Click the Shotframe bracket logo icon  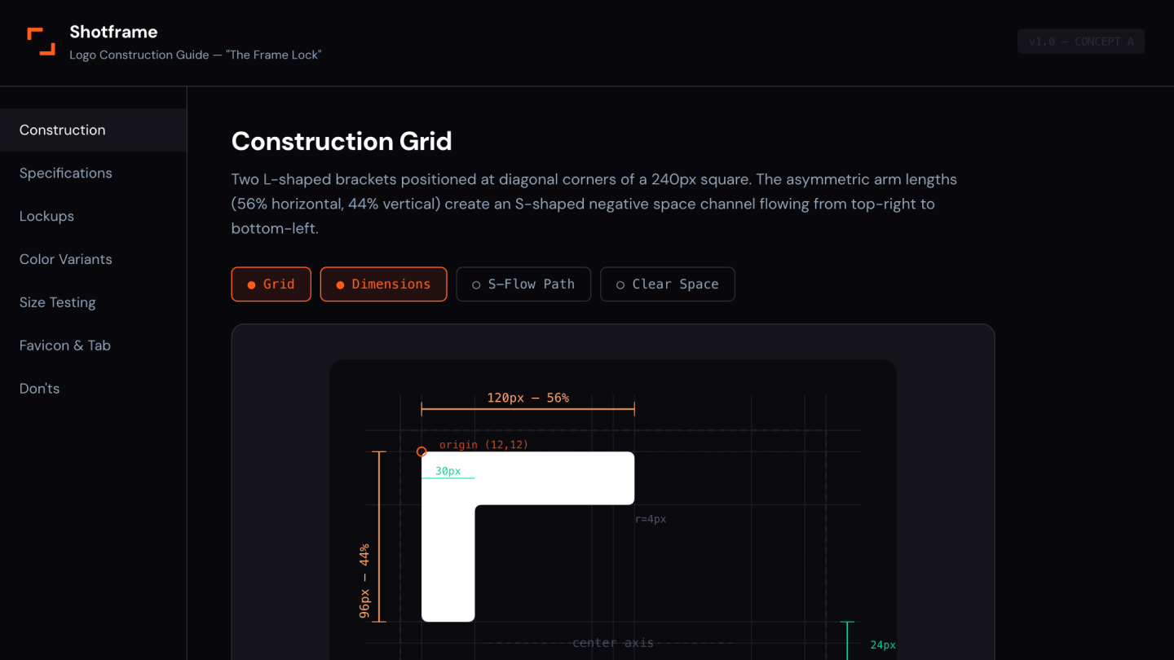tap(41, 42)
